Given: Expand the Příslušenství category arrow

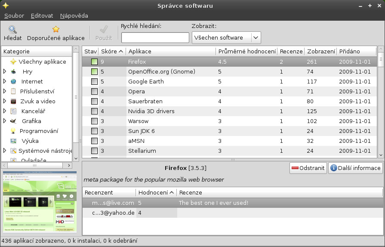Looking at the screenshot, I should click(x=5, y=91).
